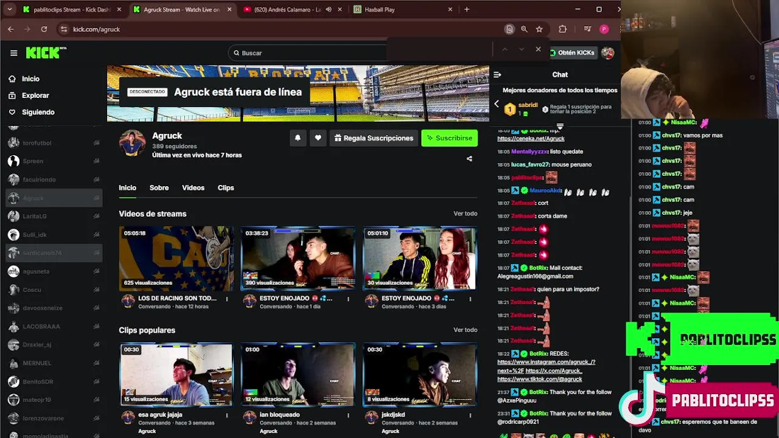The image size is (779, 438).
Task: Go to previous find-bar match
Action: tap(505, 49)
